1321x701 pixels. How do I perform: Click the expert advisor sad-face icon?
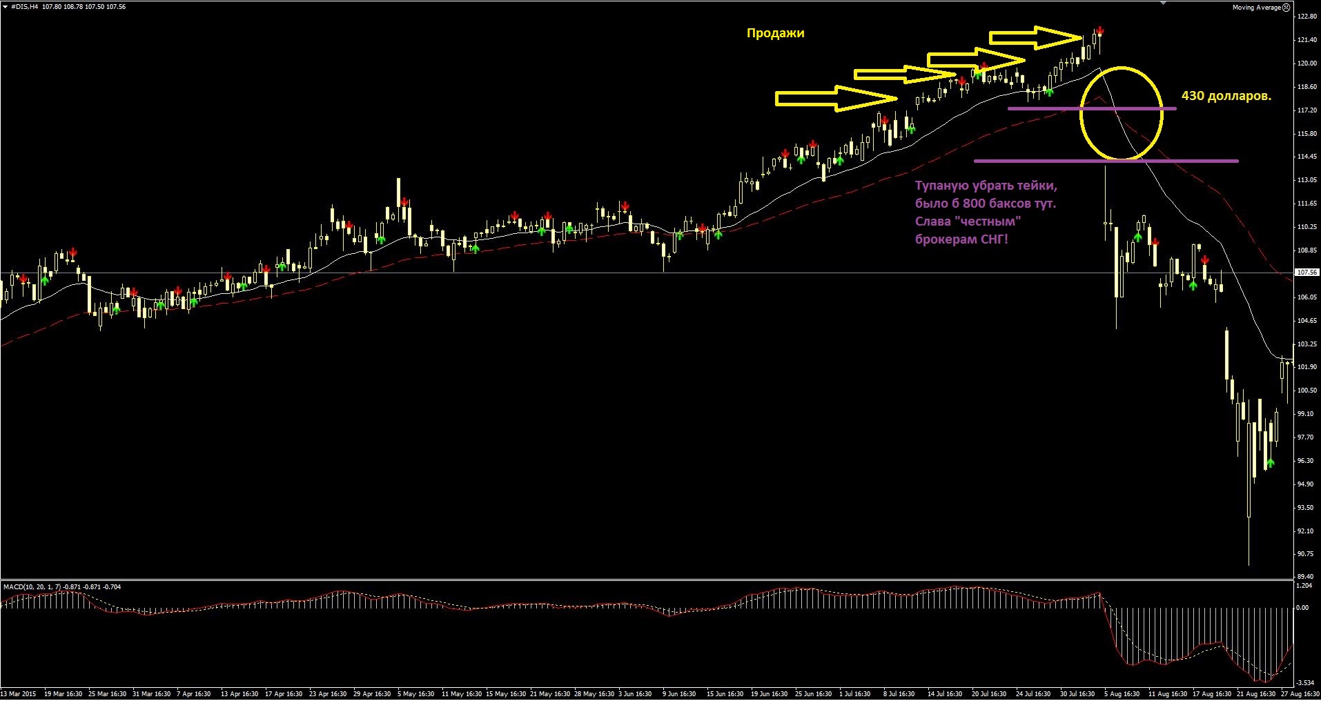pos(1286,8)
